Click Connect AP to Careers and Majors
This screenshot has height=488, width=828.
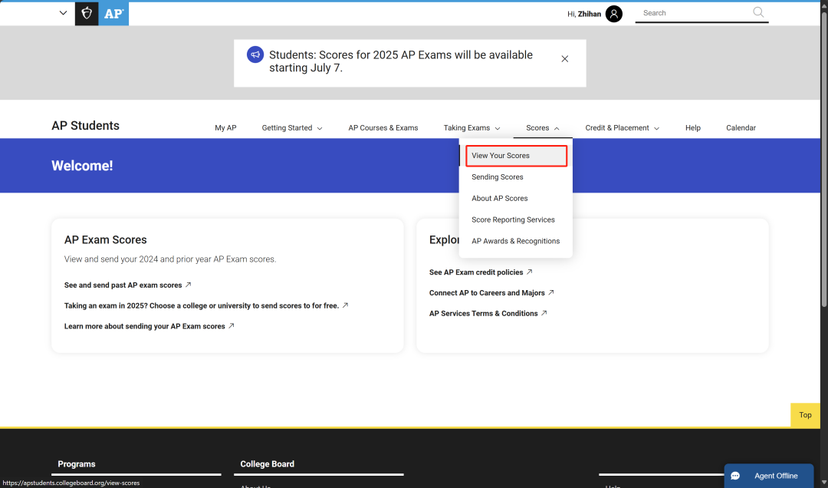click(x=491, y=293)
